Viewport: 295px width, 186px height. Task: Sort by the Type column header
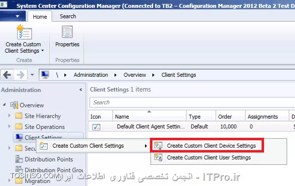(x=201, y=116)
